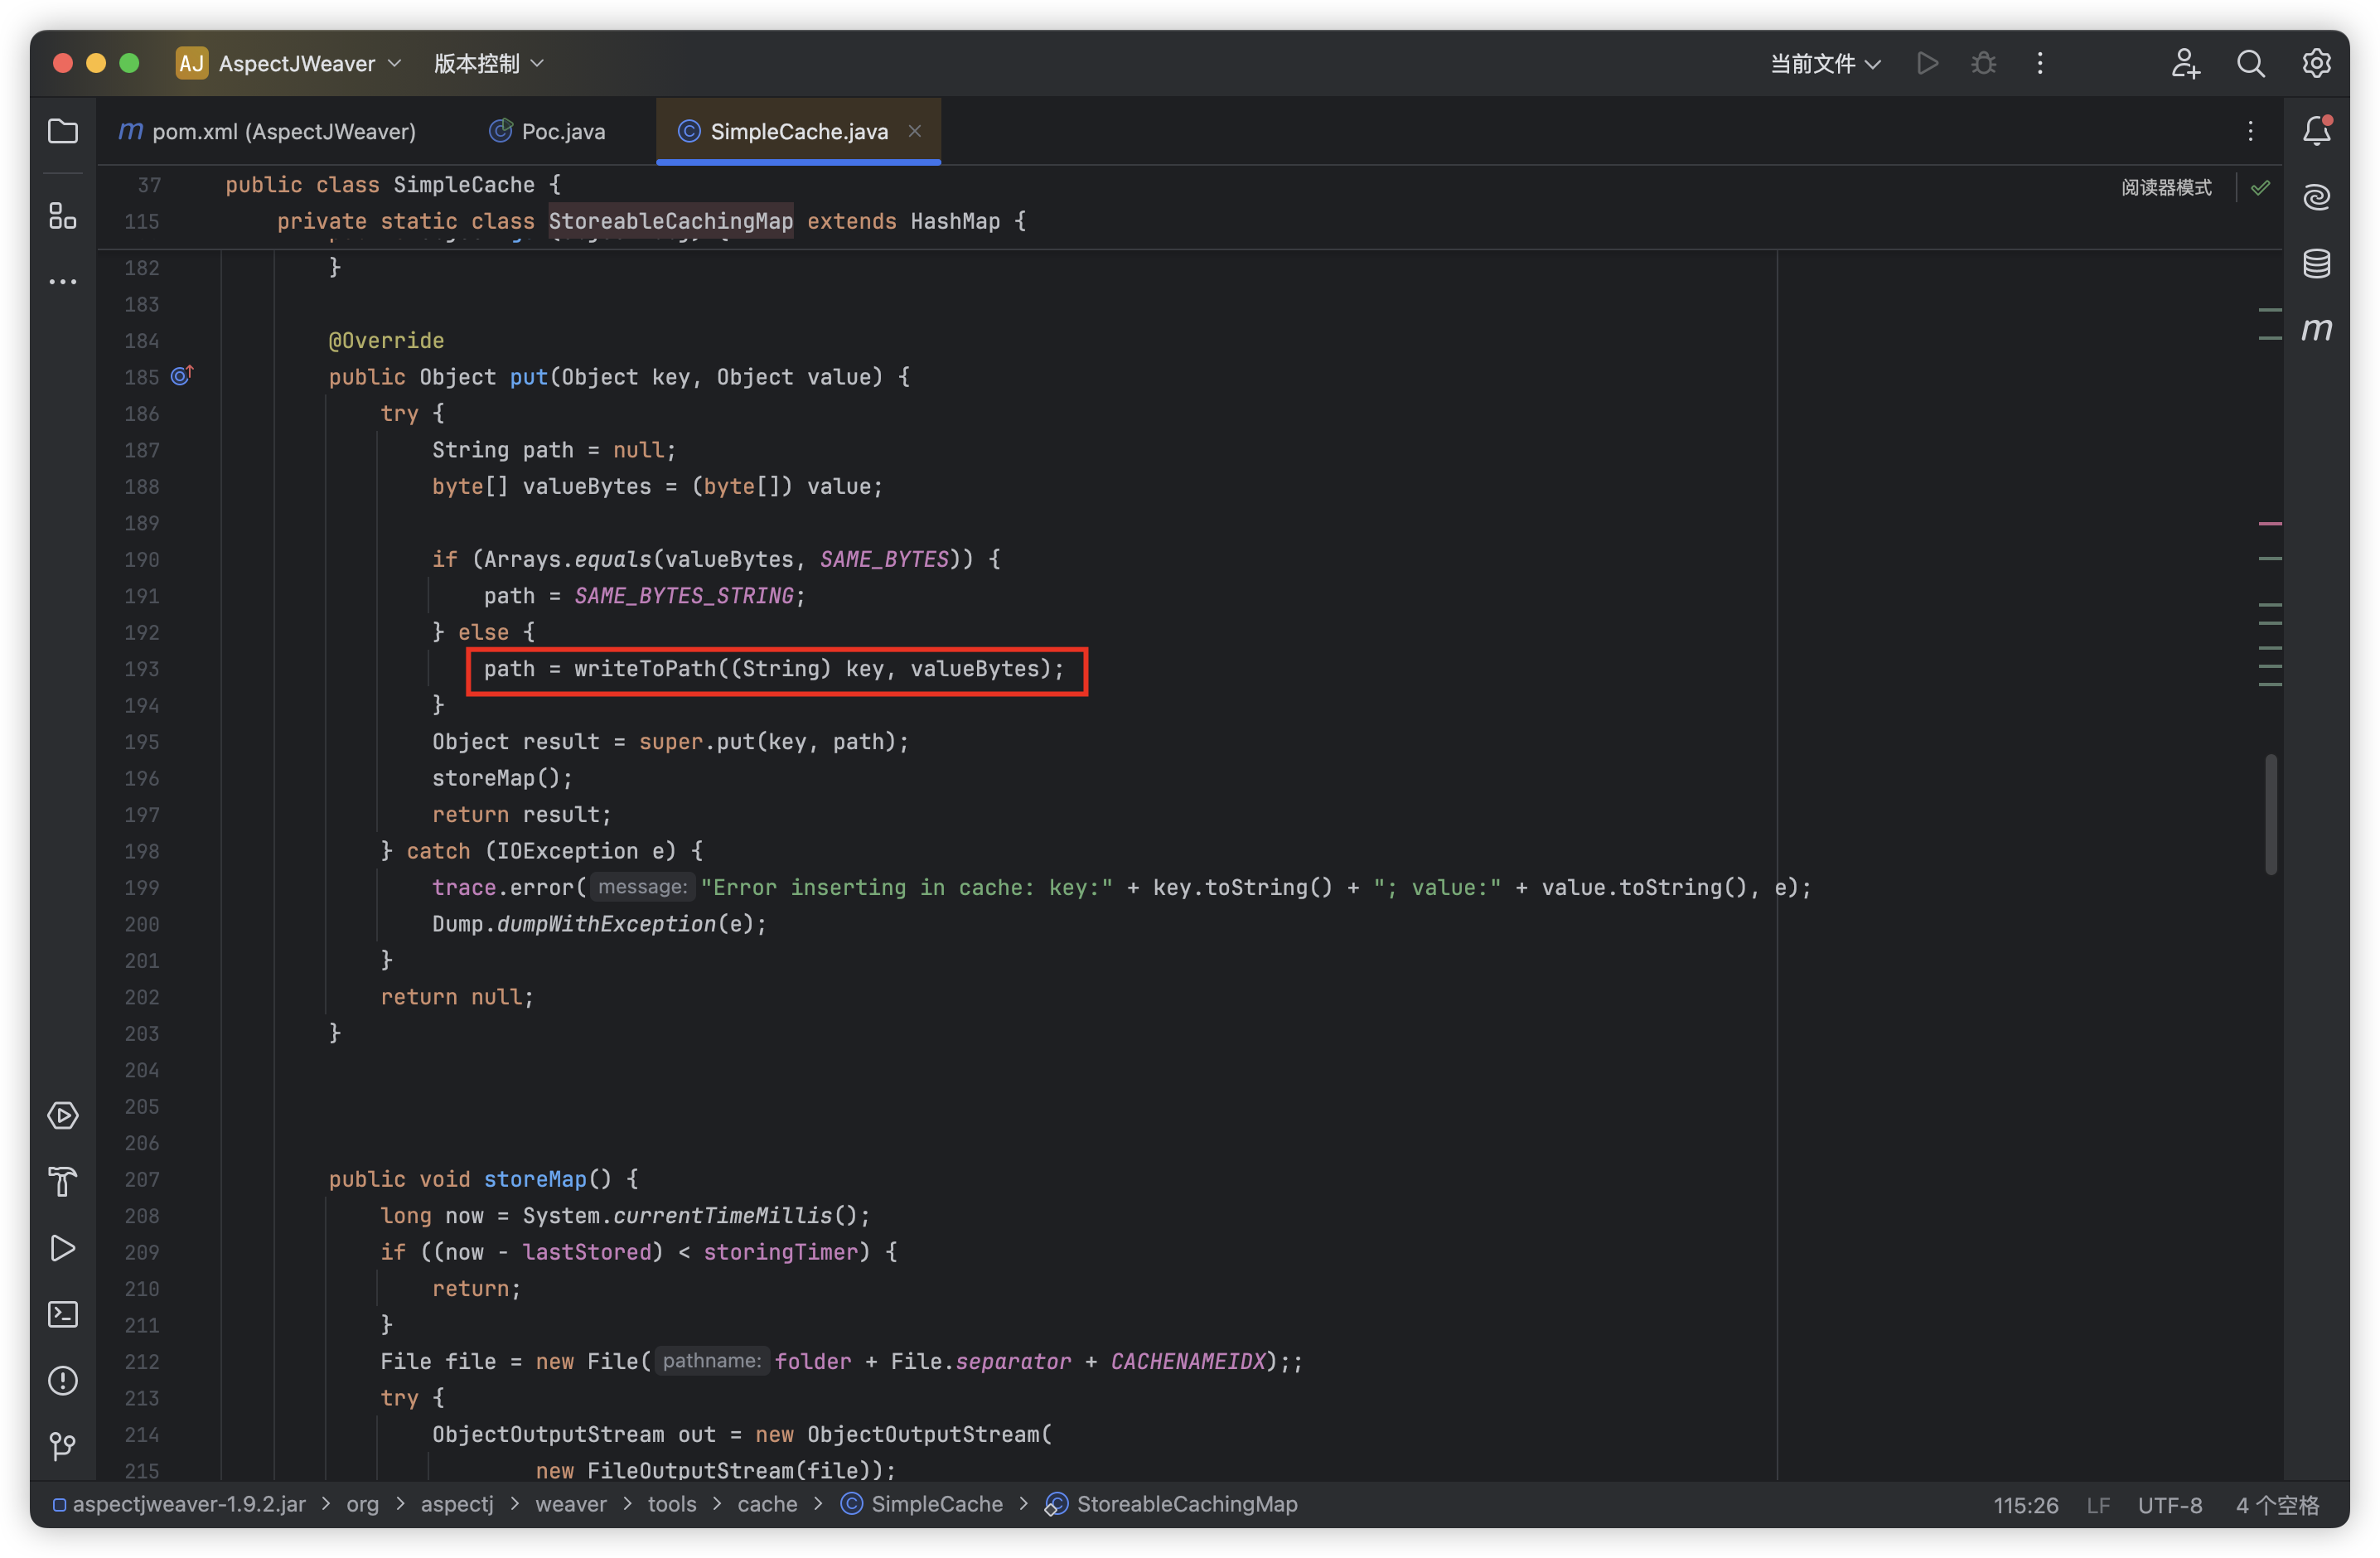Open the Structure tool window icon
This screenshot has width=2380, height=1558.
(x=63, y=215)
